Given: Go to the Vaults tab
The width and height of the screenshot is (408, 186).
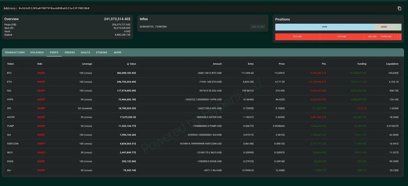Looking at the screenshot, I should point(85,52).
